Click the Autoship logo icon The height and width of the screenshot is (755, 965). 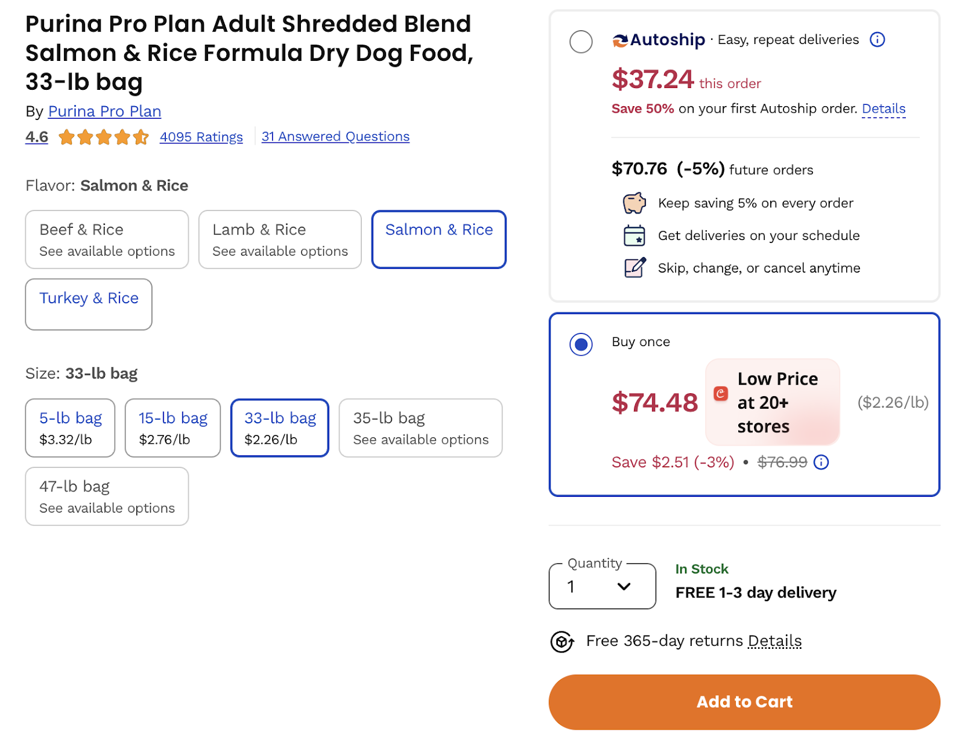620,40
